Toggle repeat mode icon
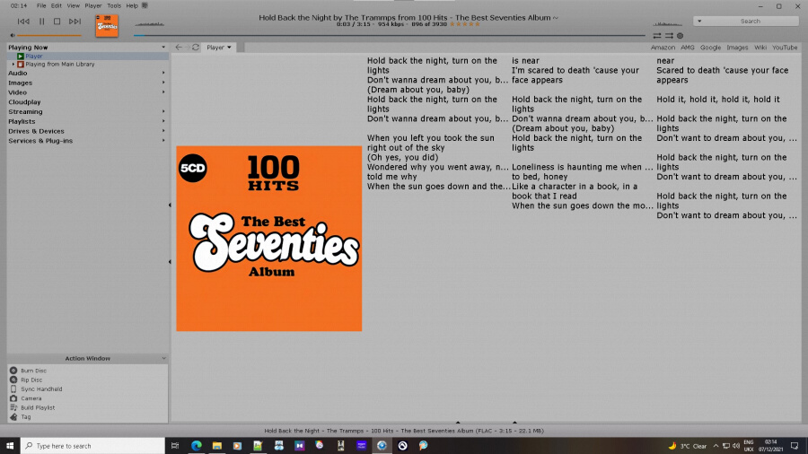Image resolution: width=808 pixels, height=454 pixels. click(657, 36)
